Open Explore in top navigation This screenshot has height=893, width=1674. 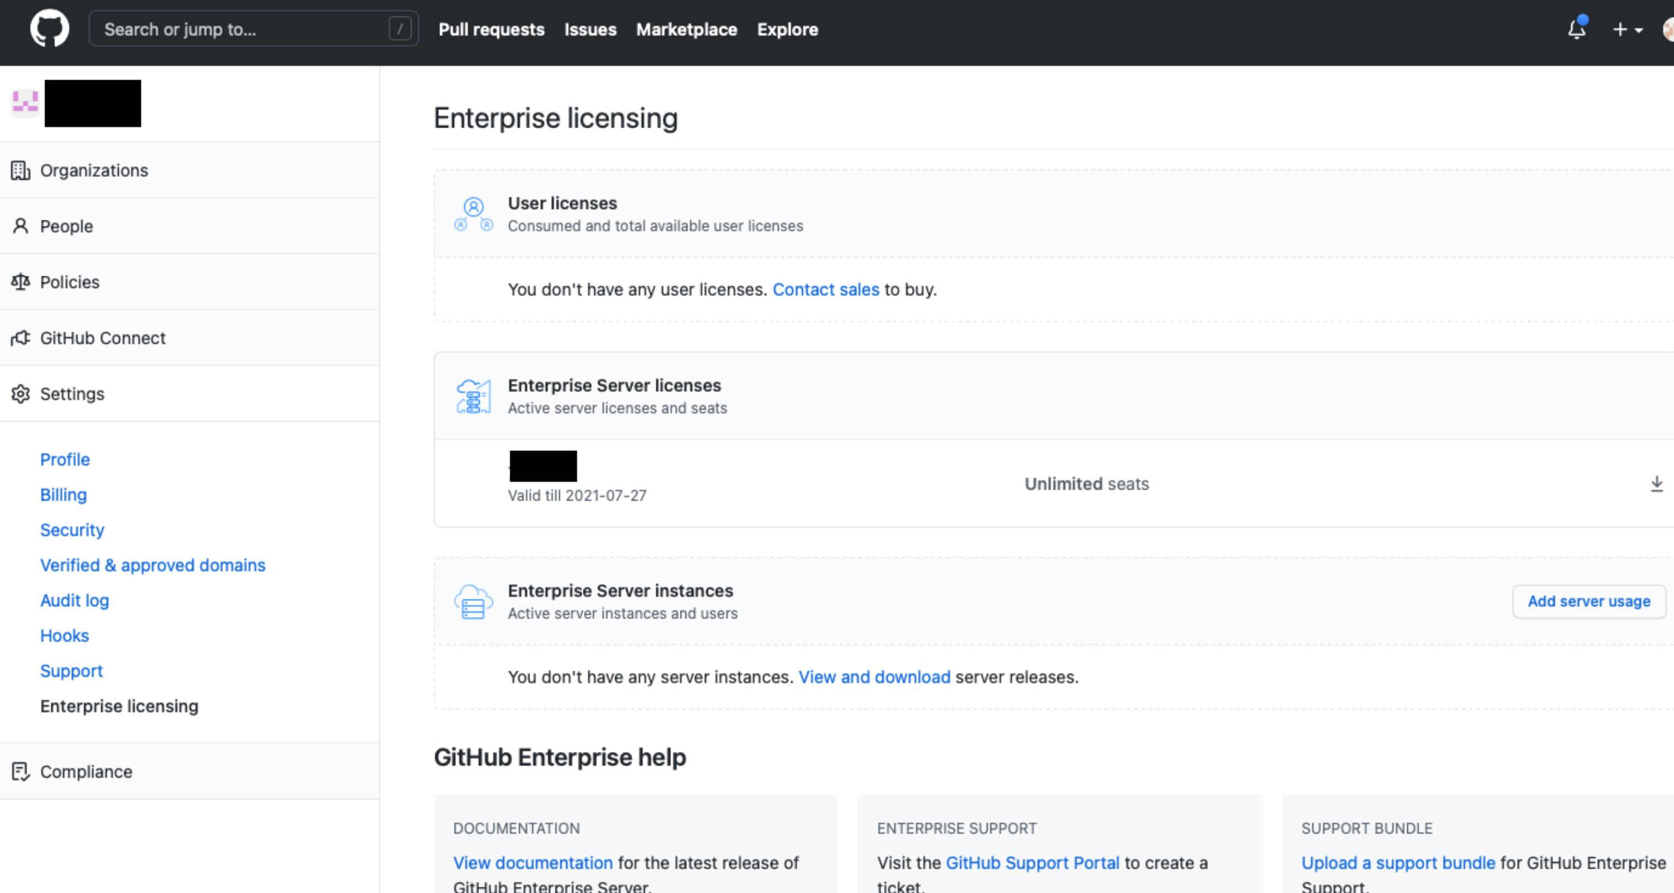(787, 29)
